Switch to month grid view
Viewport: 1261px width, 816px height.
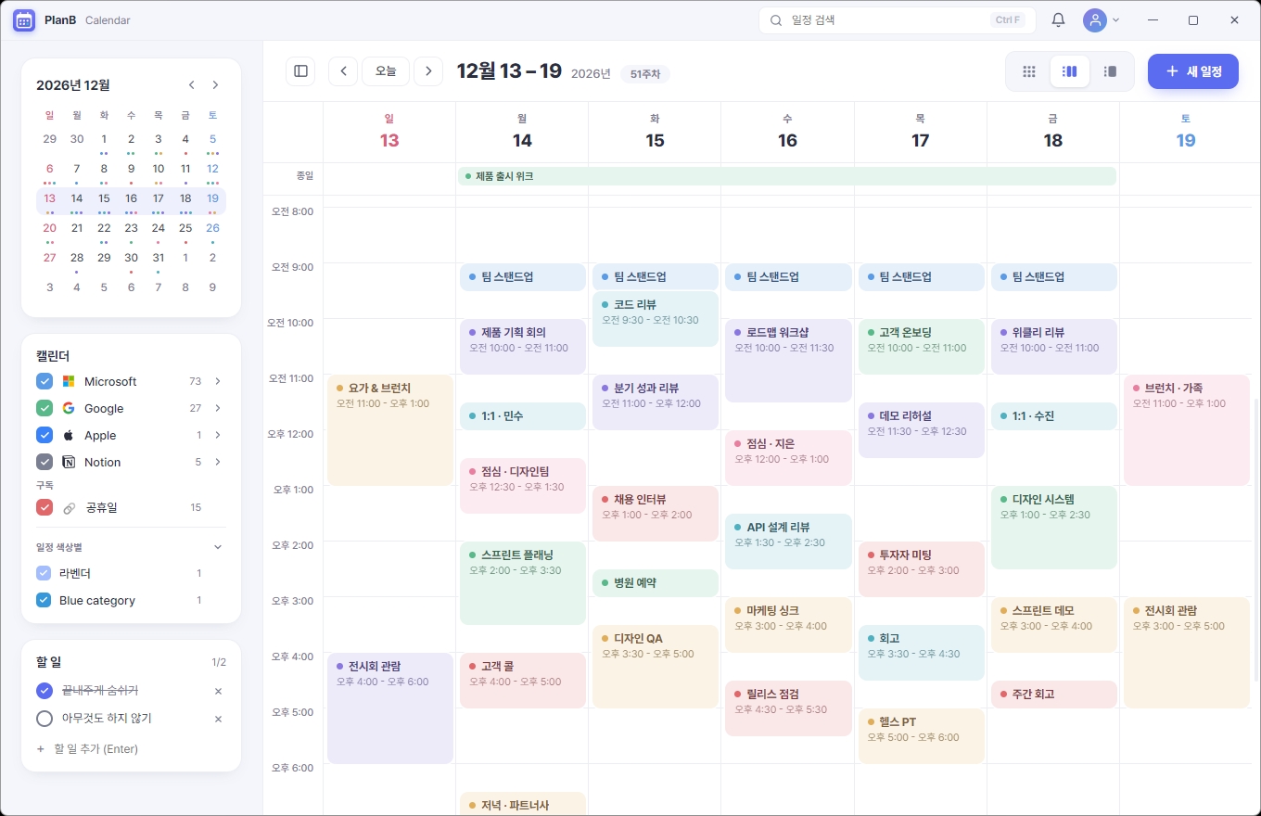point(1029,71)
